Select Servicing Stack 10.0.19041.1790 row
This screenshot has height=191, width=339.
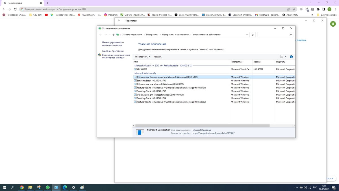tap(214, 81)
